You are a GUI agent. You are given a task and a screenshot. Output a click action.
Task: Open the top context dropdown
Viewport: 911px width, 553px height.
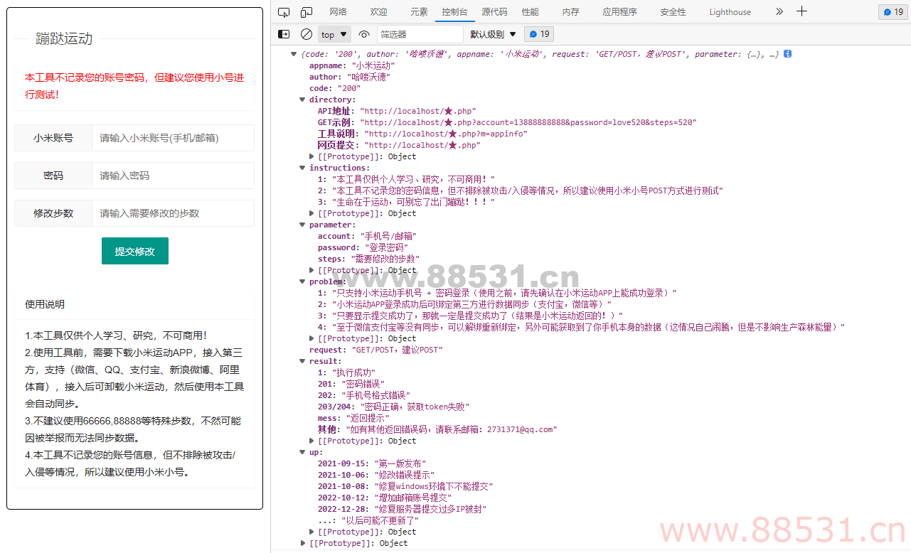(334, 34)
